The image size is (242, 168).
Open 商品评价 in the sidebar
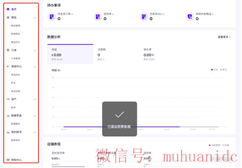[x=15, y=42]
